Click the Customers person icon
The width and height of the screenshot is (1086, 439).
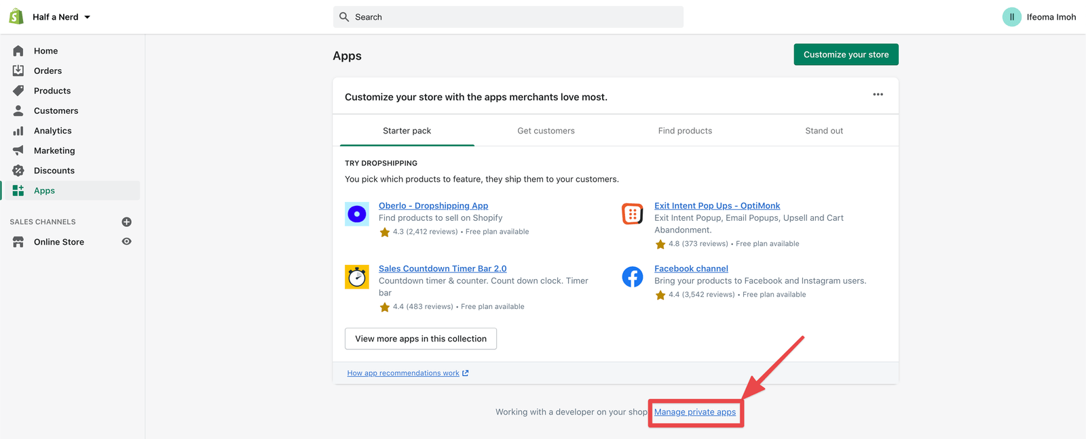pos(18,110)
